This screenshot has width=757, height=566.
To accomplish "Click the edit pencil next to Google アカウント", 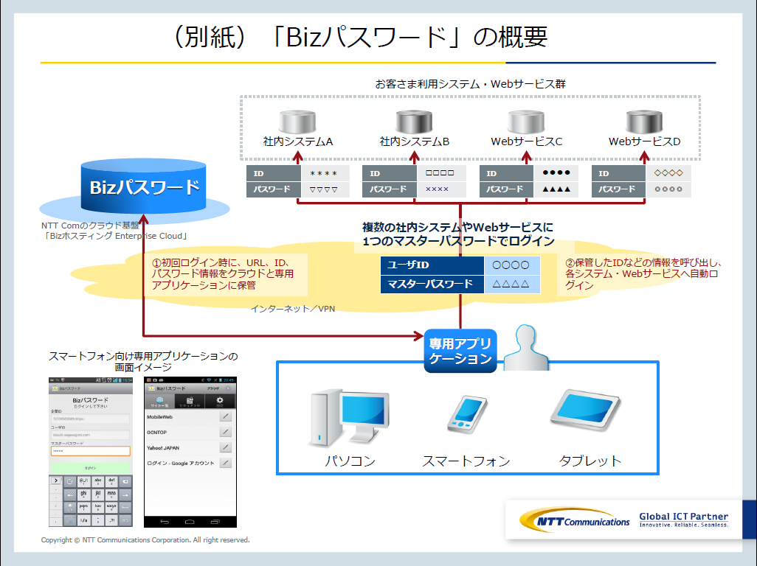I will coord(226,463).
